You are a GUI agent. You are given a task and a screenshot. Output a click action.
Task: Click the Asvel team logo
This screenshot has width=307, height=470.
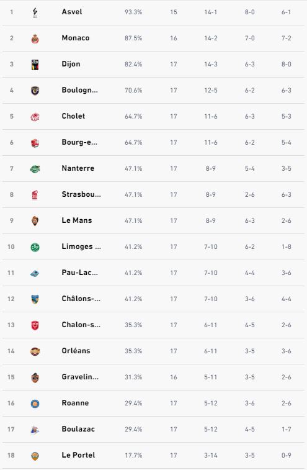click(x=35, y=12)
